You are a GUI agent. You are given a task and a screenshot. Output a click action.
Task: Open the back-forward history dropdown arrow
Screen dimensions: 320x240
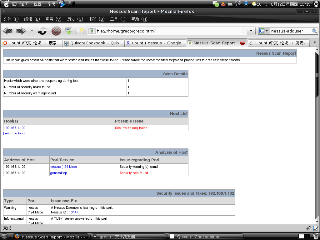pyautogui.click(x=32, y=31)
